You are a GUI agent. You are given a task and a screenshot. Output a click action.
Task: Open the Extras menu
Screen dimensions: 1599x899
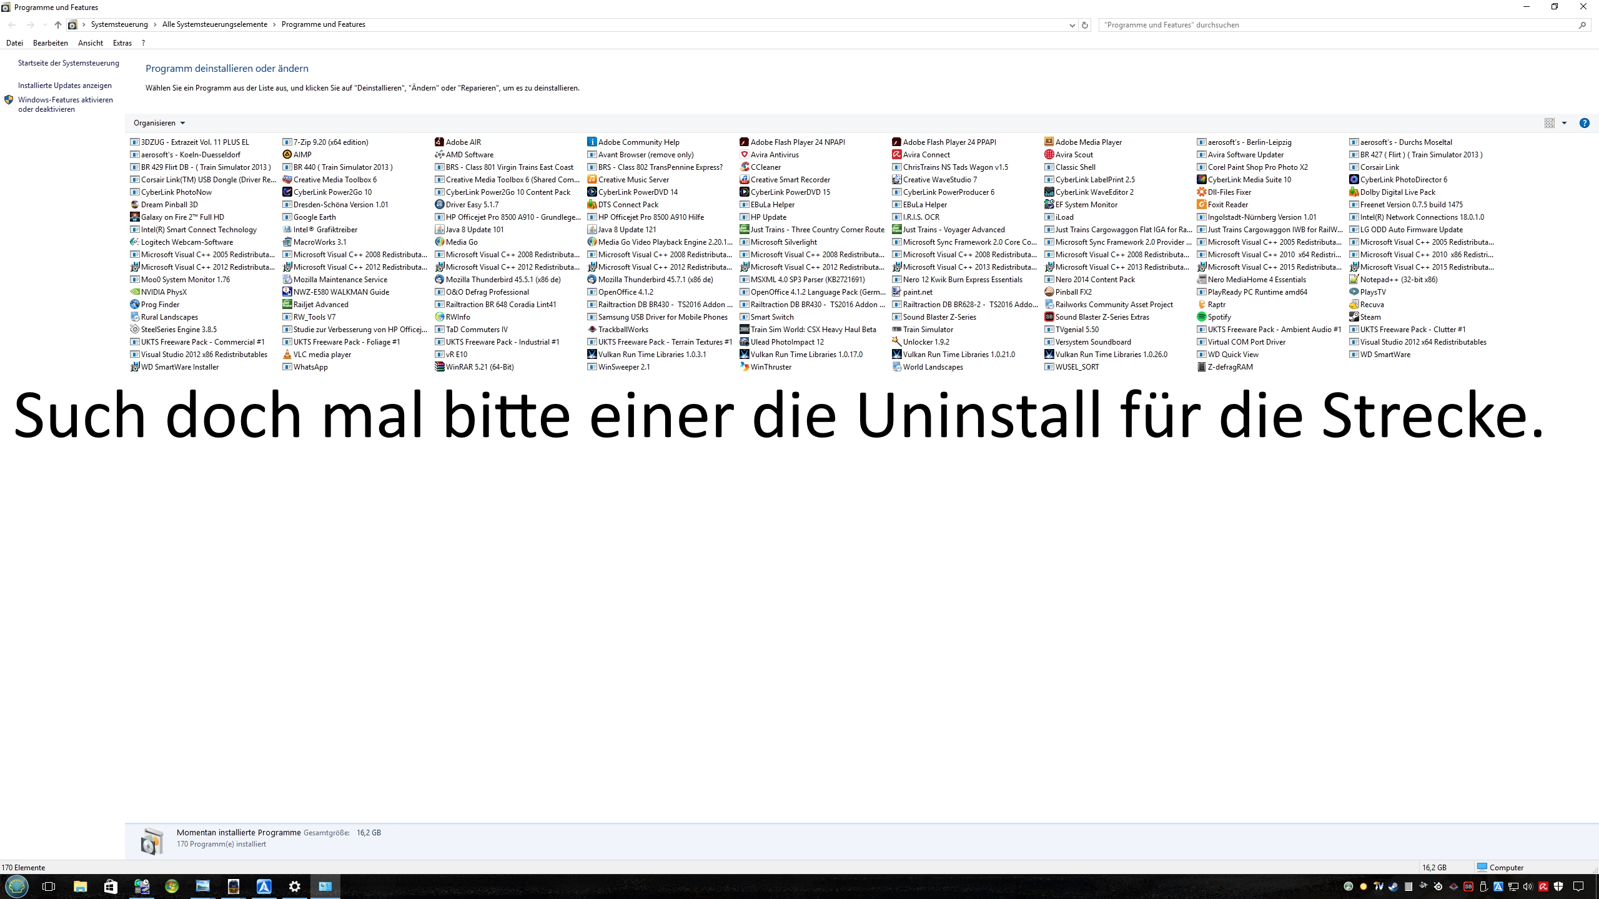(122, 43)
